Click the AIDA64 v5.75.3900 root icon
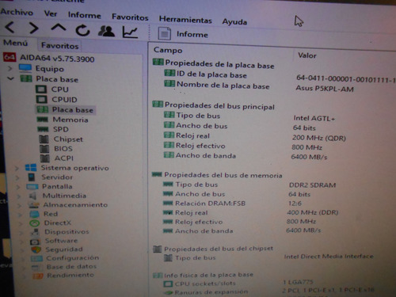This screenshot has height=297, width=396. [10, 57]
